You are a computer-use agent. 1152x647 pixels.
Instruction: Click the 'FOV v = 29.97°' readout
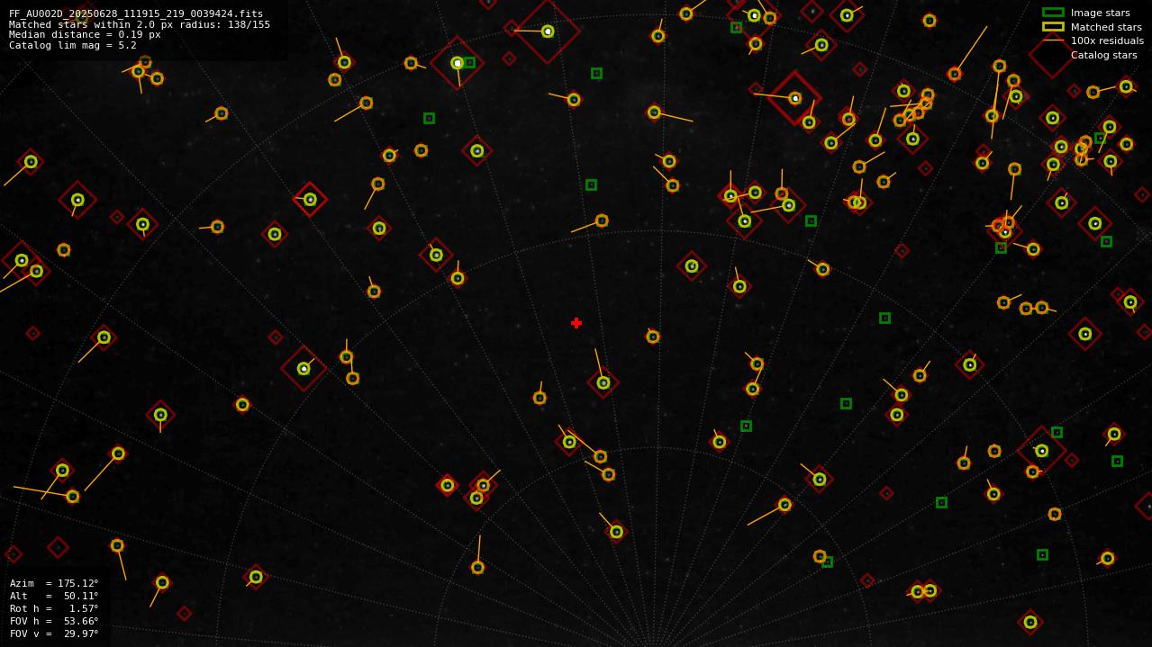click(54, 634)
